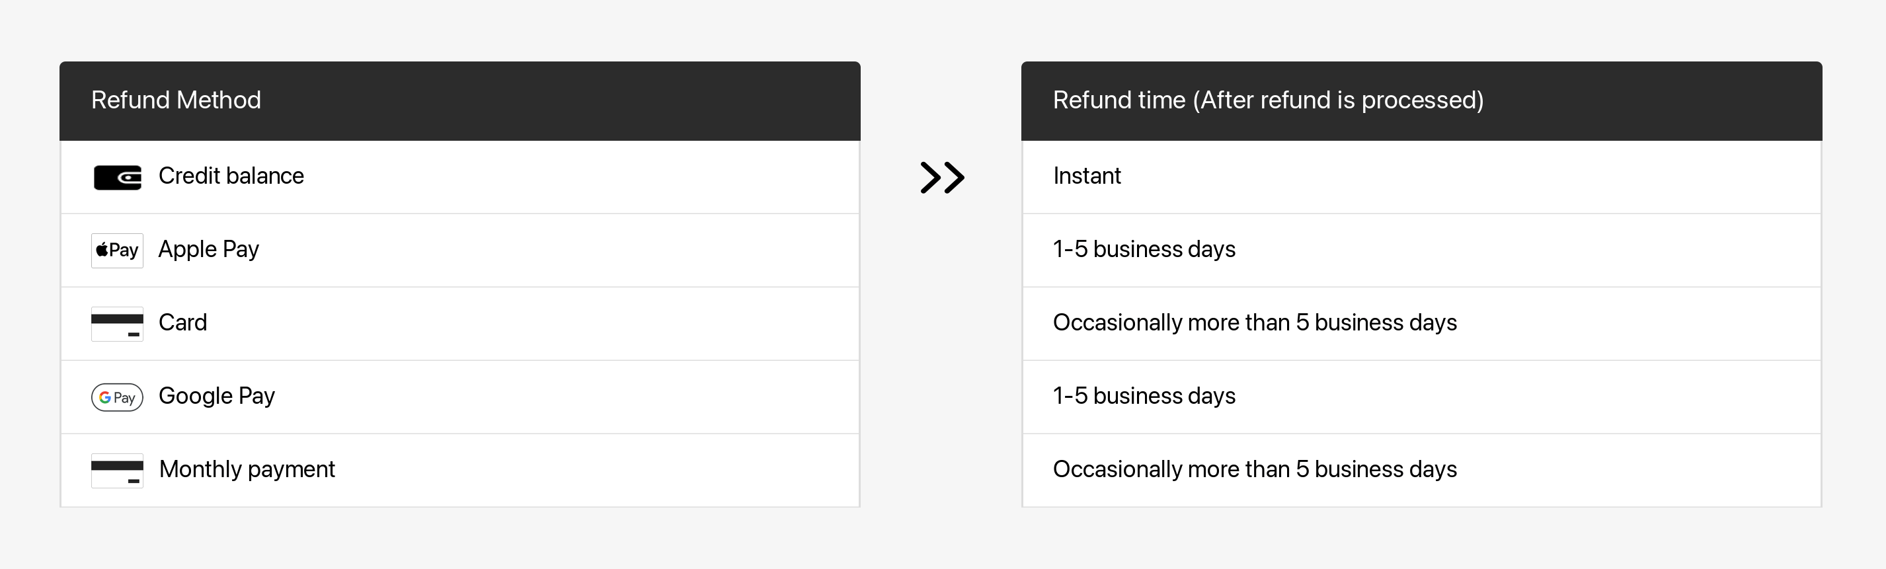
Task: Click the card icon next to Card
Action: coord(117,324)
